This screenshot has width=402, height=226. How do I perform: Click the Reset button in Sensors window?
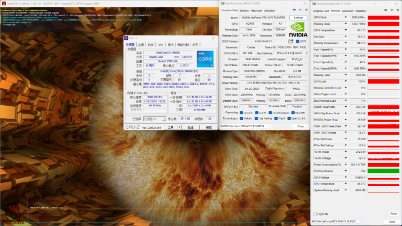point(394,214)
